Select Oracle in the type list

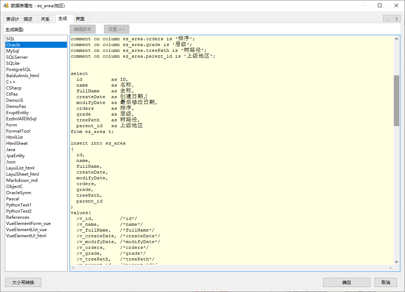coord(36,45)
